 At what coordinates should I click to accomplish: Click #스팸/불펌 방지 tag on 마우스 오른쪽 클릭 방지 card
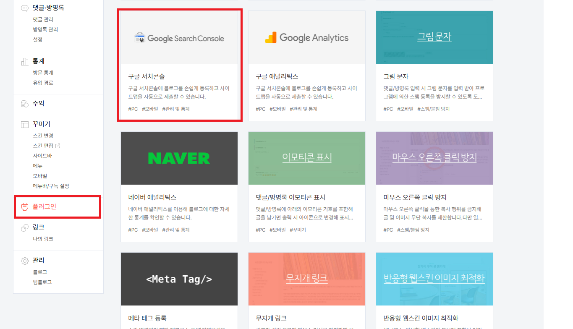click(x=413, y=230)
